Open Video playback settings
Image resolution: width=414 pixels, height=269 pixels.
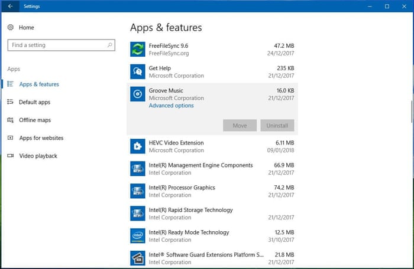coord(38,156)
